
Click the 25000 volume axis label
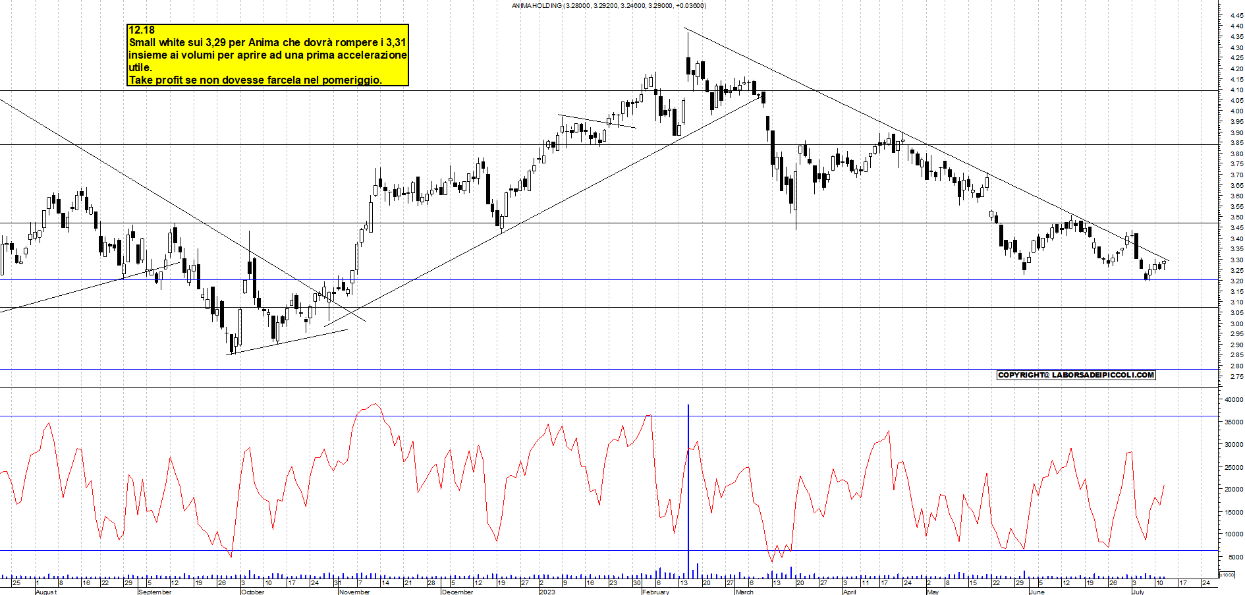pos(1234,467)
